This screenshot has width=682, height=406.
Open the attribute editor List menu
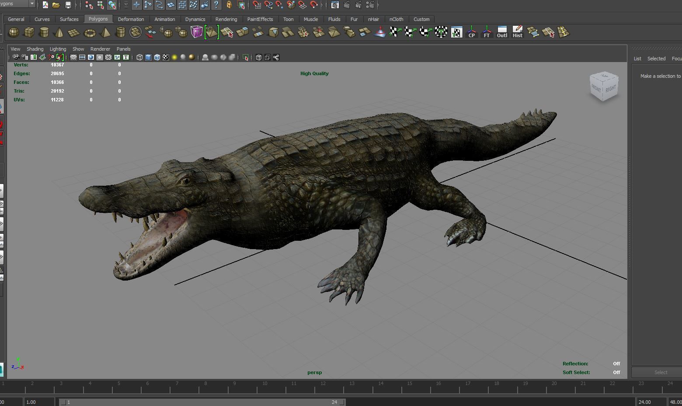[637, 59]
